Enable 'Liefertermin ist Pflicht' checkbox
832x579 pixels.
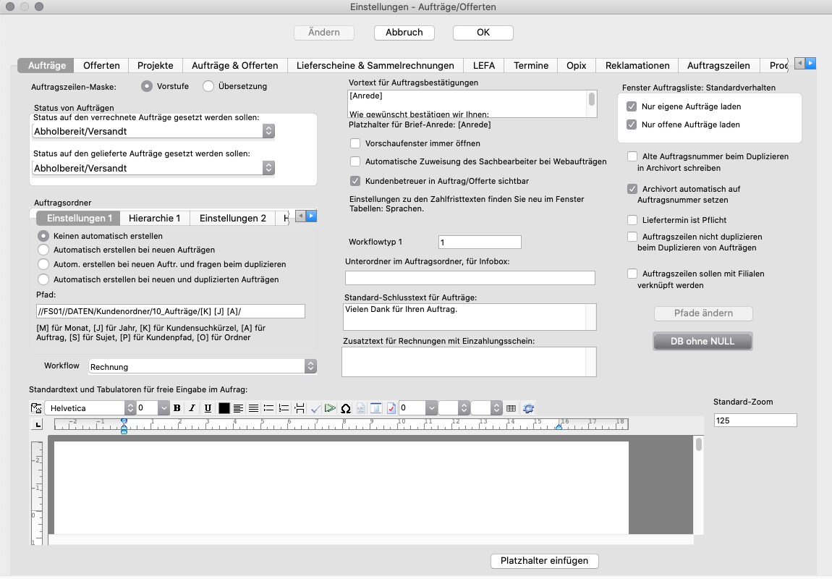(x=632, y=220)
